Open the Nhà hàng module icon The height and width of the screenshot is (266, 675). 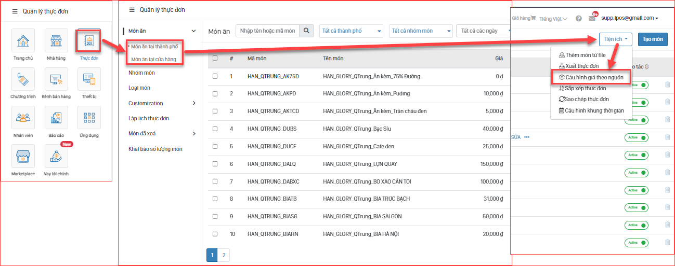56,40
